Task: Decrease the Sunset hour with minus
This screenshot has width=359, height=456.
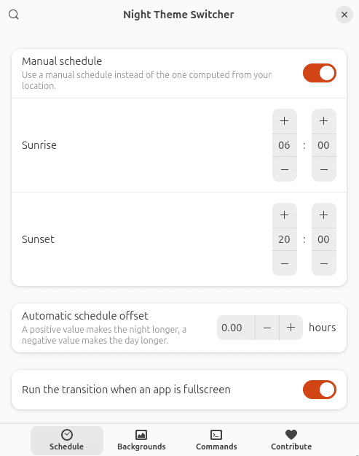Action: 285,263
